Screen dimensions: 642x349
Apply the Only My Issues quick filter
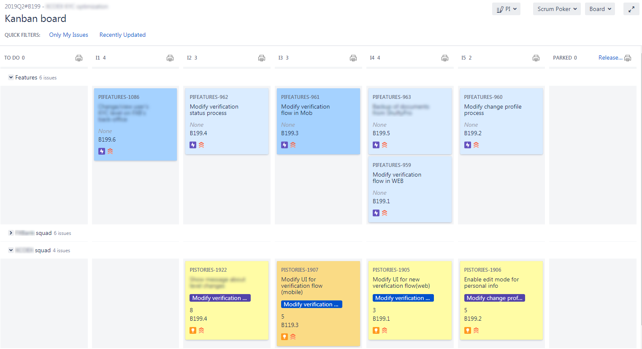(x=68, y=35)
